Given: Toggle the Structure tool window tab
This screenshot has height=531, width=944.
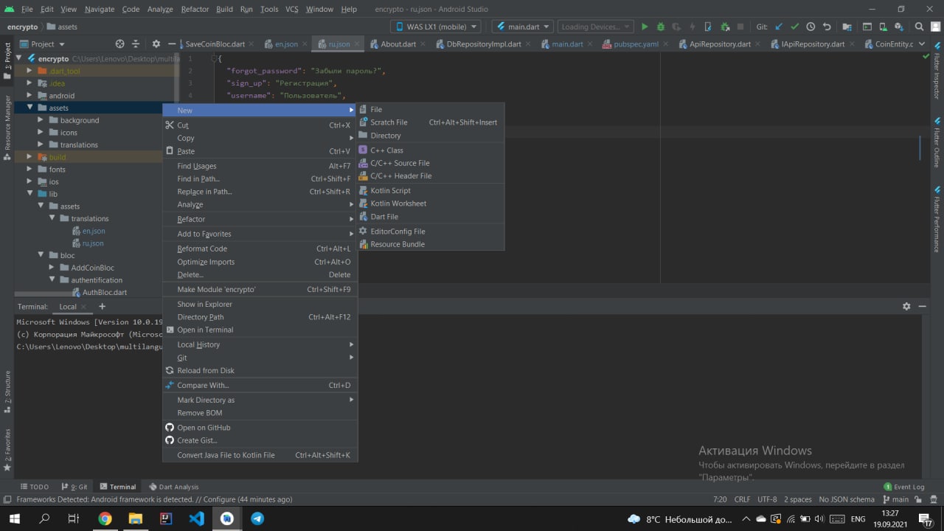Looking at the screenshot, I should click(7, 390).
